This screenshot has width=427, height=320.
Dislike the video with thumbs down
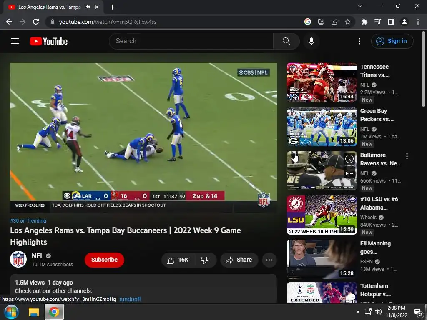click(x=205, y=260)
